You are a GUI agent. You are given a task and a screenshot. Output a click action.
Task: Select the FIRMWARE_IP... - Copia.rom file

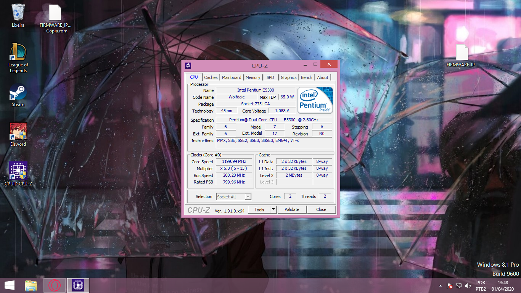tap(55, 19)
